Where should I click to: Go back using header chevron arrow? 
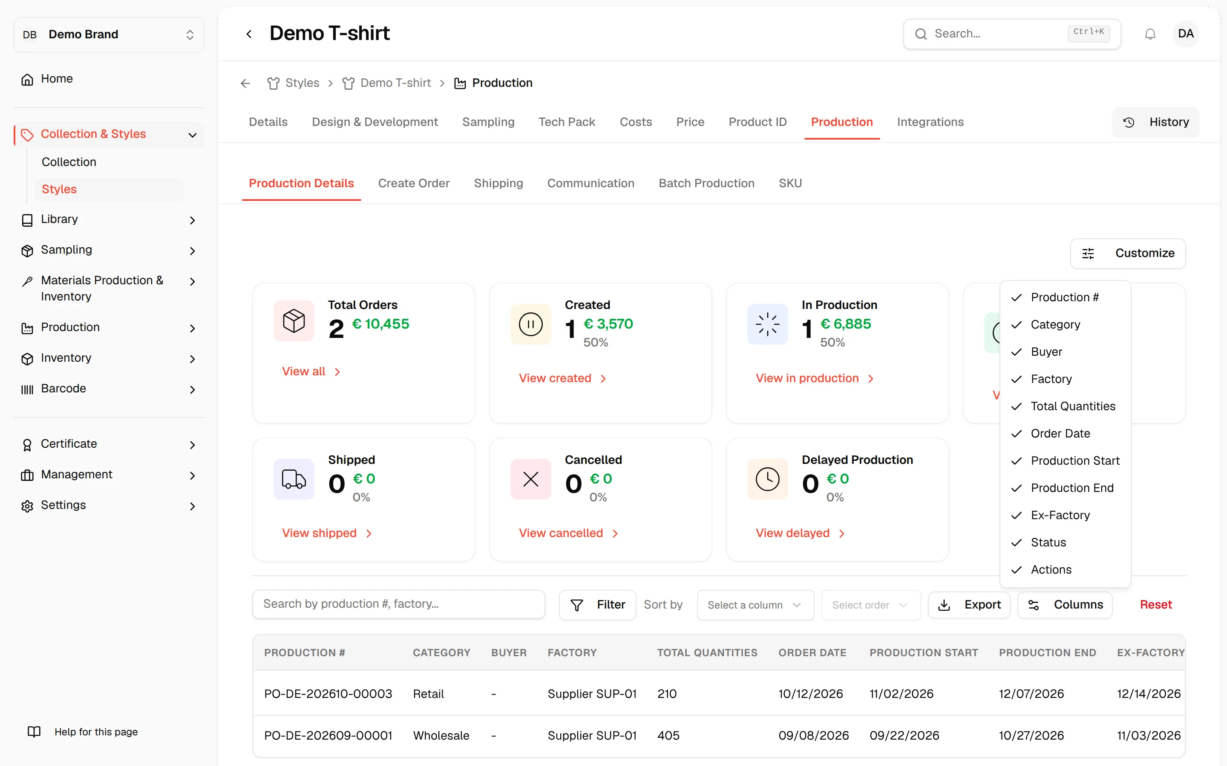click(249, 34)
